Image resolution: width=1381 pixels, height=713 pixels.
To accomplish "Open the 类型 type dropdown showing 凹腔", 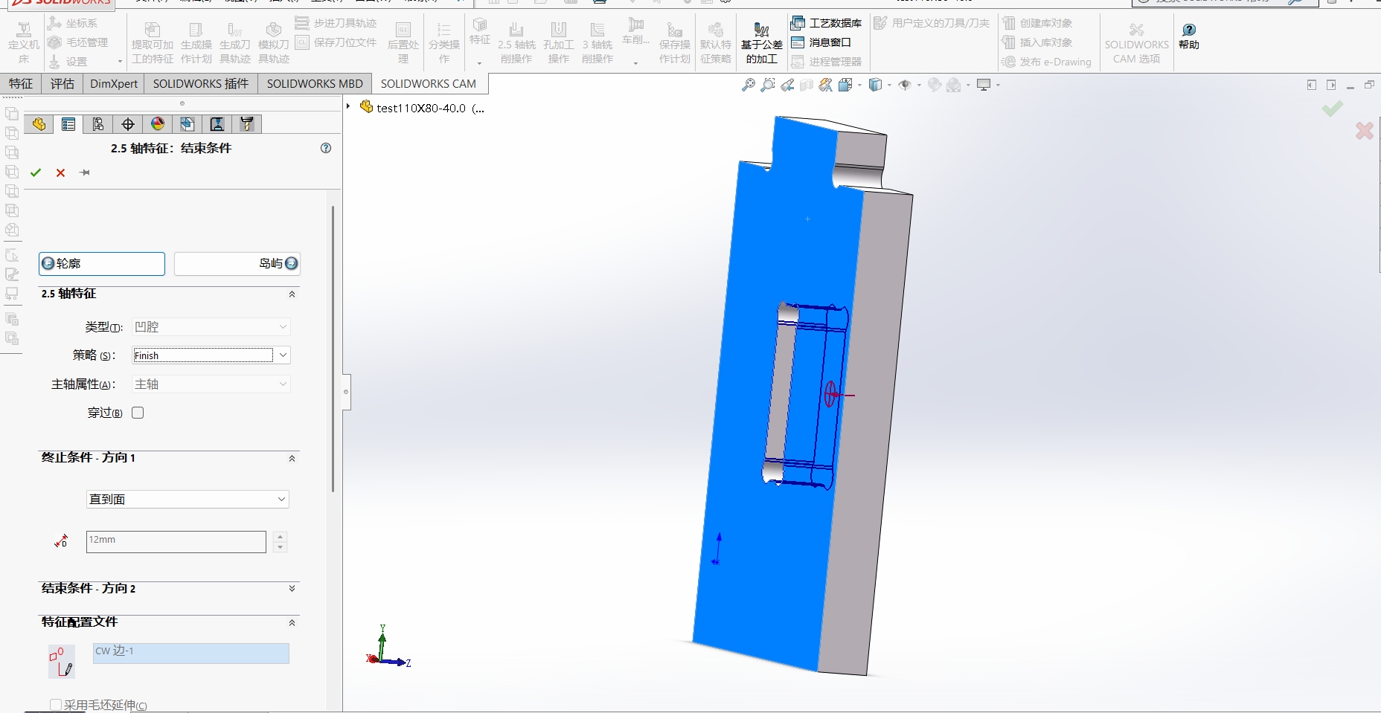I will (211, 326).
